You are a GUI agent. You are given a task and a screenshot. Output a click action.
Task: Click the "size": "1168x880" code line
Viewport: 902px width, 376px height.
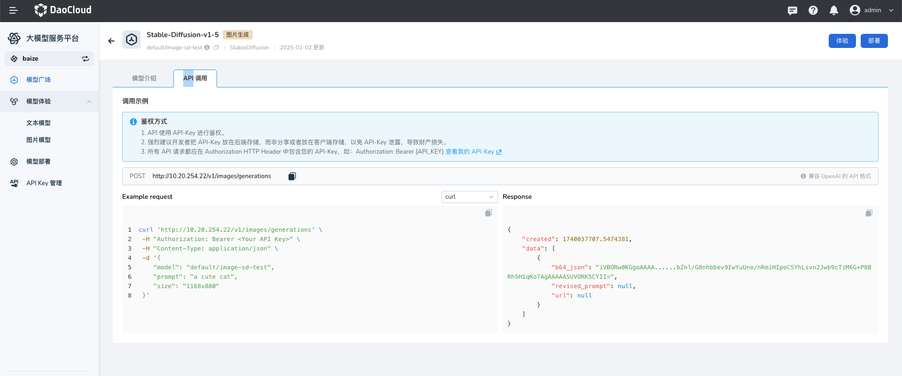(x=186, y=286)
